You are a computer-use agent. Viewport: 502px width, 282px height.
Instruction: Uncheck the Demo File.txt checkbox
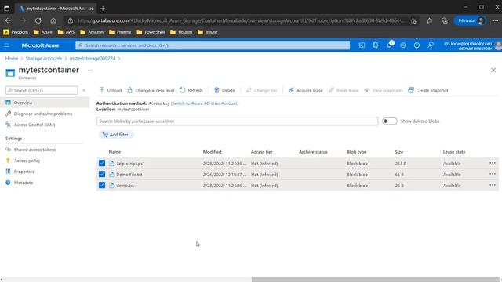102,174
